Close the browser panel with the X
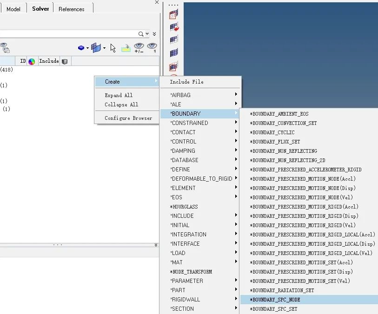The image size is (378, 314). (x=157, y=2)
